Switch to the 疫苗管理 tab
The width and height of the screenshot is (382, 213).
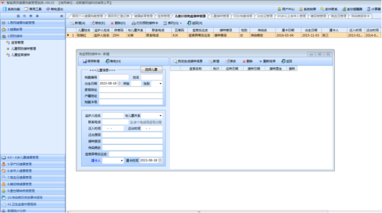coord(164,16)
